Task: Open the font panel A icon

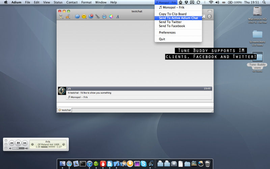Action: (x=117, y=17)
